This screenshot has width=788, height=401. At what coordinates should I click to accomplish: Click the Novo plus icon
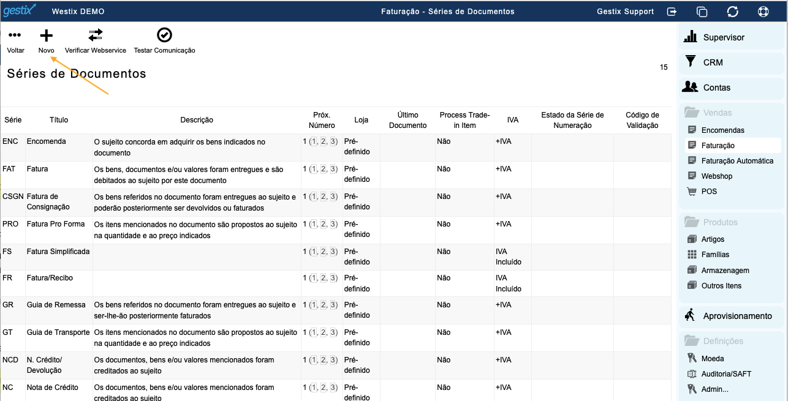coord(46,36)
